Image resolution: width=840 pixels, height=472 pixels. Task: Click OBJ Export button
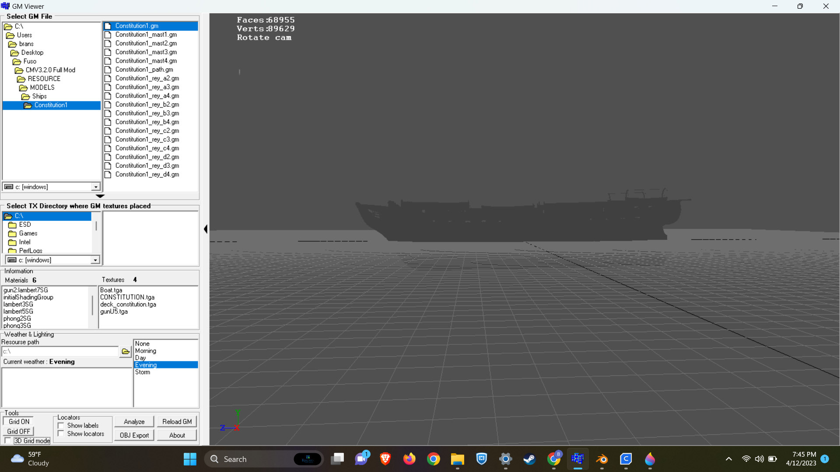pos(134,435)
